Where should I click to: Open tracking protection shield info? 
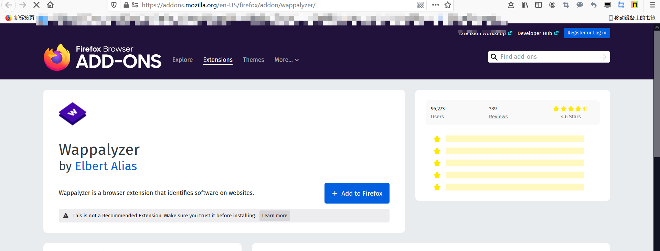tap(114, 5)
